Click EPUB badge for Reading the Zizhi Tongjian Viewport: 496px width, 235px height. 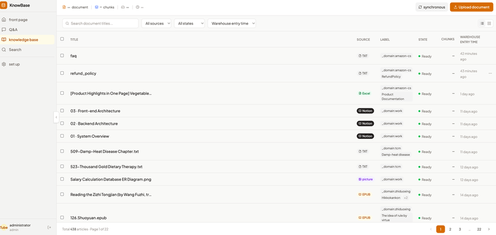click(x=365, y=195)
